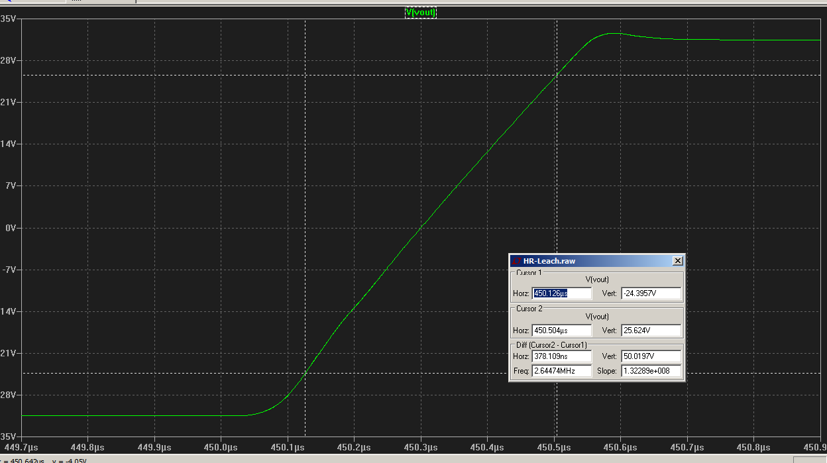Screen dimensions: 827x463
Task: Click the 450.2µs label on the time axis
Action: [355, 446]
